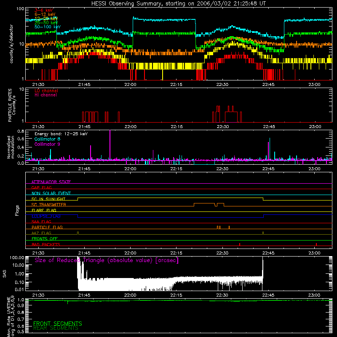337x337 pixels.
Task: Select the red '3-6 keV' legend label
Action: click(44, 10)
